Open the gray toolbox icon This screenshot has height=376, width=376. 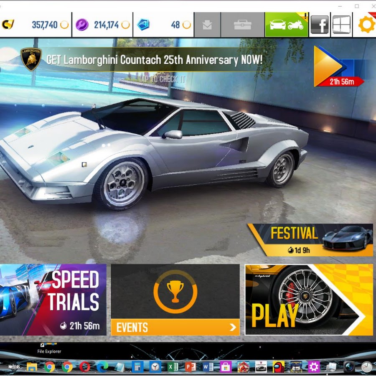242,25
